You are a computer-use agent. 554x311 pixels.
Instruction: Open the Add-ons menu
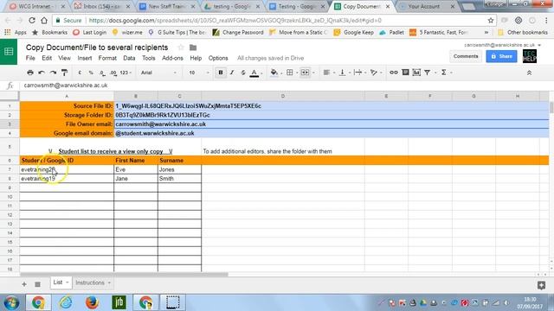tap(172, 58)
